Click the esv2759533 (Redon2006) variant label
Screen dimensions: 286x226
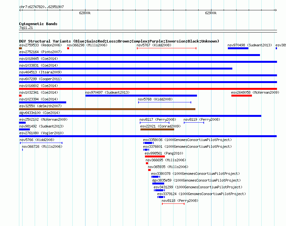(x=40, y=45)
